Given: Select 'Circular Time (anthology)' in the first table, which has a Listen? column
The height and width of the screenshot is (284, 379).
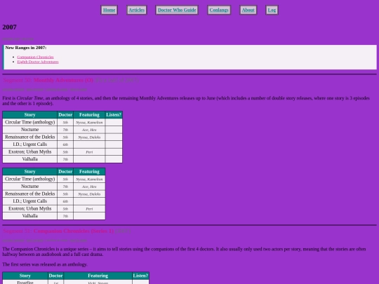Looking at the screenshot, I should 30,122.
